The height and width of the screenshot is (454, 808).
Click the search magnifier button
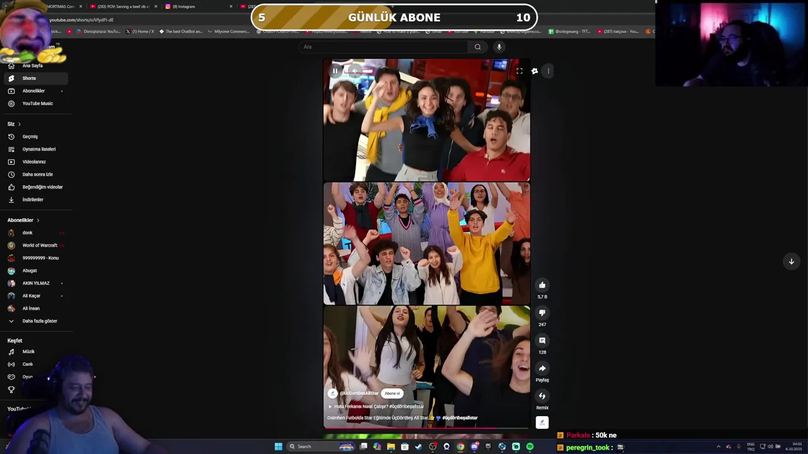click(478, 47)
